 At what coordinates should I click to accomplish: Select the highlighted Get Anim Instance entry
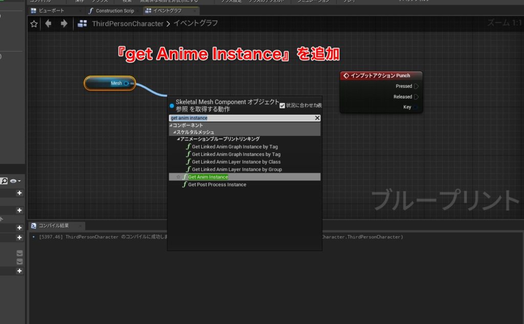[245, 177]
